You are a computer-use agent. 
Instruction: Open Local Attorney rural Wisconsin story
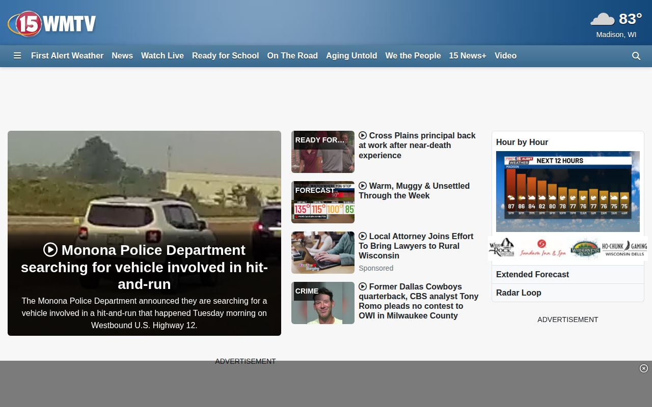pyautogui.click(x=416, y=246)
